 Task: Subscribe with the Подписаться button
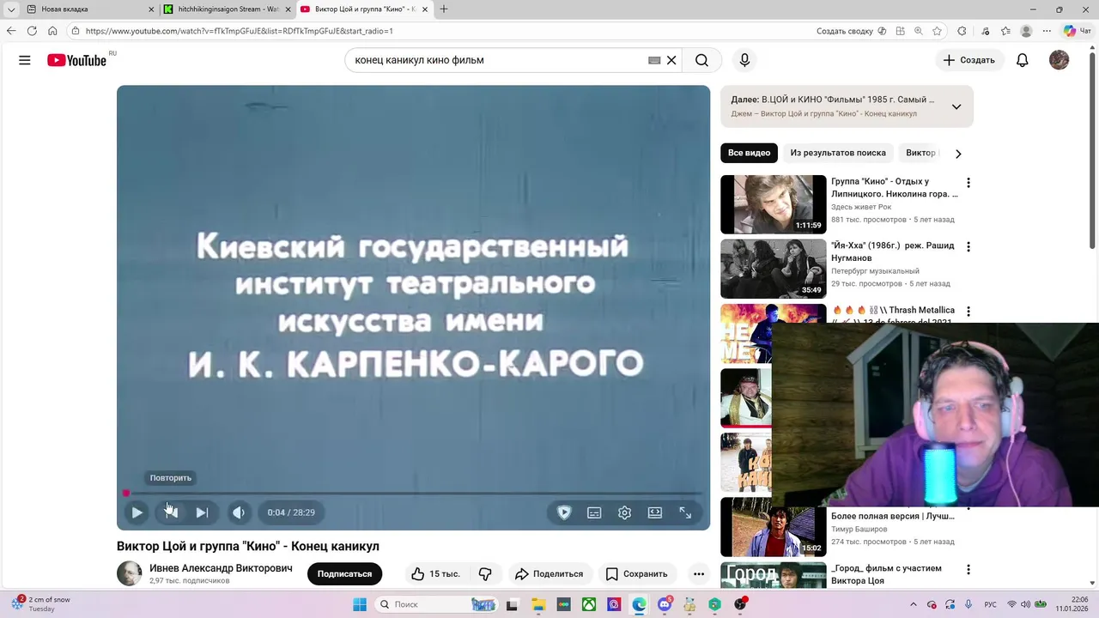point(344,574)
